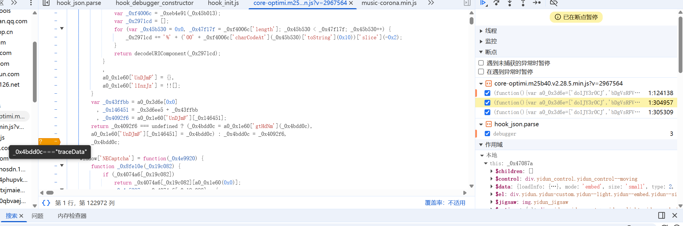Click info icon in 已在断点暂停 banner

[x=558, y=17]
